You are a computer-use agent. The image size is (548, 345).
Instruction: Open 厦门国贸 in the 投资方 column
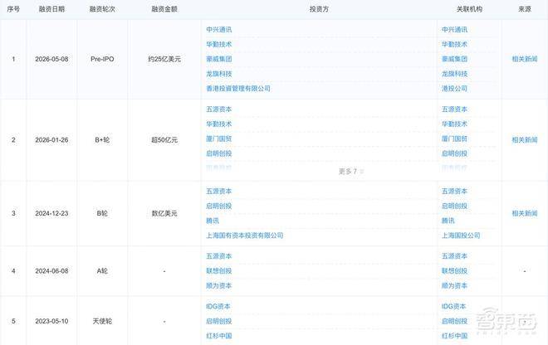click(x=218, y=138)
